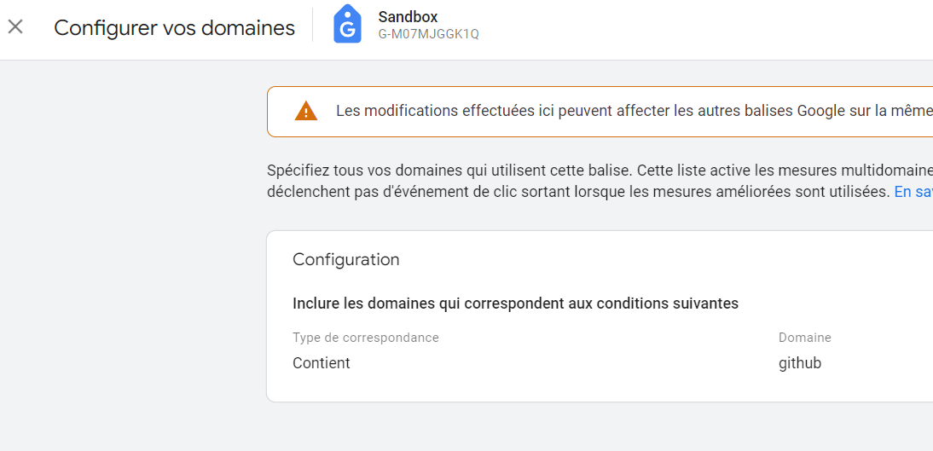Click the Domaine column label

tap(804, 338)
